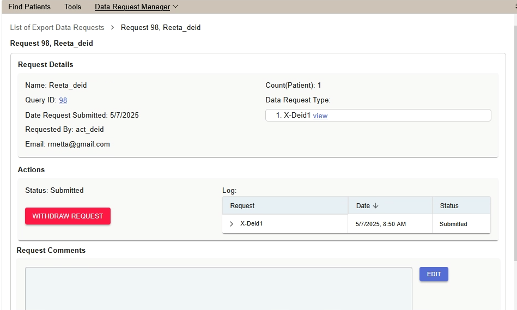View the X-Deid1 data request type
This screenshot has height=310, width=517.
click(x=320, y=116)
